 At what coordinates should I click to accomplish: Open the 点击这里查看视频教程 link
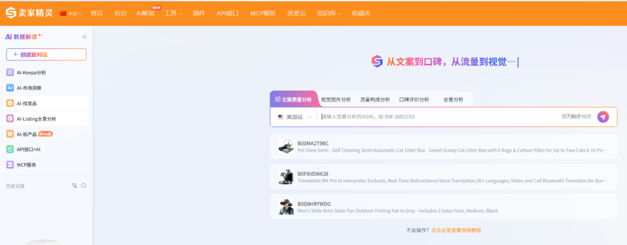click(456, 230)
